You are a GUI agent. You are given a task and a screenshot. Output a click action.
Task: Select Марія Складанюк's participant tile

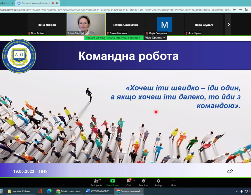[165, 25]
